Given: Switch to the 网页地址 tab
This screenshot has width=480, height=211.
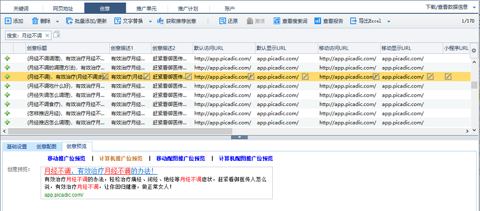Looking at the screenshot, I should (63, 8).
